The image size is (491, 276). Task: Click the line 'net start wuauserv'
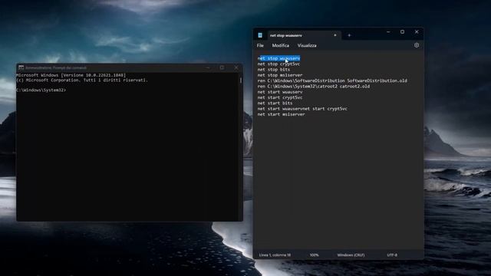pos(280,92)
